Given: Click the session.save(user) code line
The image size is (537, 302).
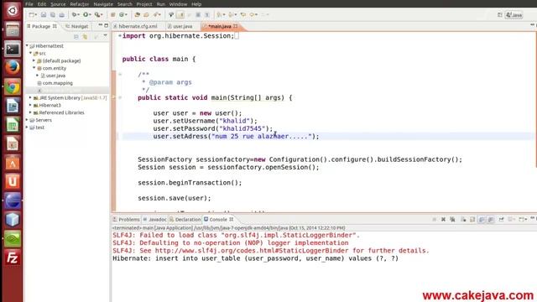Looking at the screenshot, I should (175, 198).
